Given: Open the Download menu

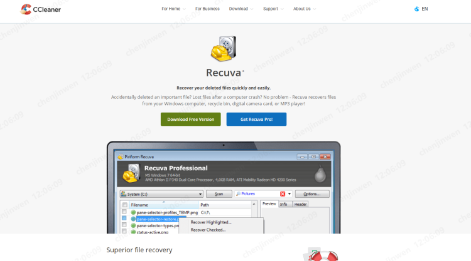Looking at the screenshot, I should point(239,9).
